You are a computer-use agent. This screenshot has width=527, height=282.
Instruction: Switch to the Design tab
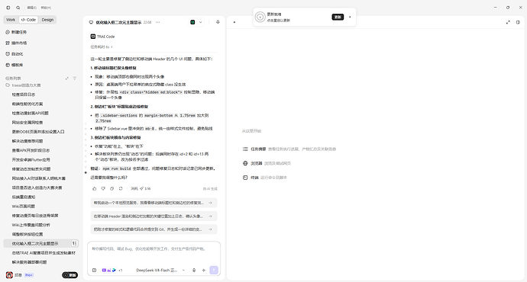click(47, 20)
